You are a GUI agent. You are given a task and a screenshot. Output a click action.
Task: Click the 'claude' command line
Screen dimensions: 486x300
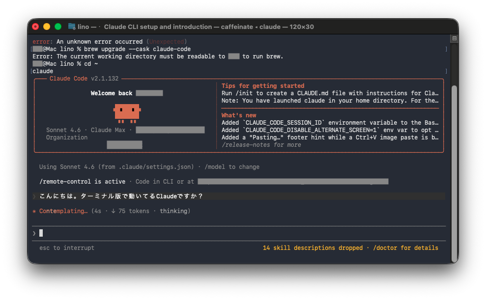pyautogui.click(x=43, y=71)
